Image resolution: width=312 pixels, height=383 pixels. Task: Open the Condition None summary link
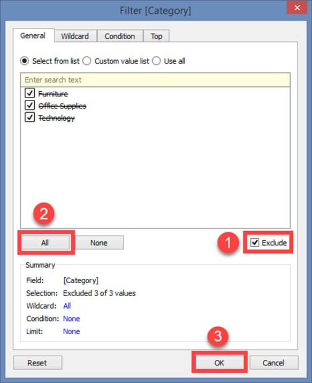click(x=71, y=319)
